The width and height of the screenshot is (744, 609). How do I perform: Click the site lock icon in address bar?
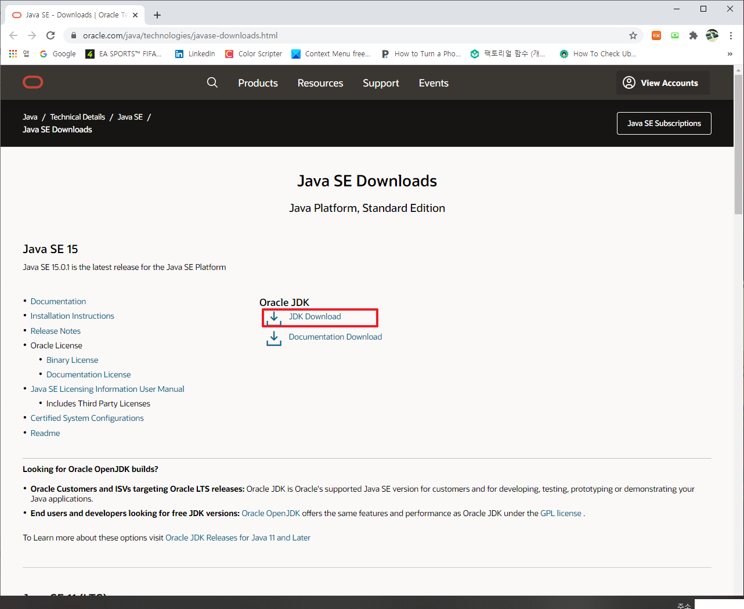coord(73,35)
